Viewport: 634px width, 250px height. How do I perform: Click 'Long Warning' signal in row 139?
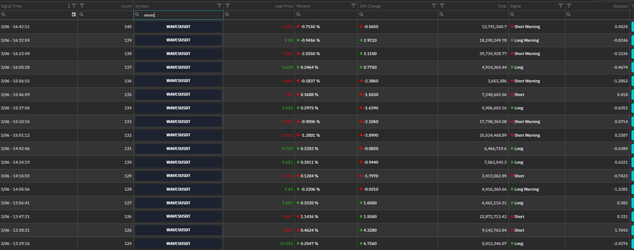(526, 40)
